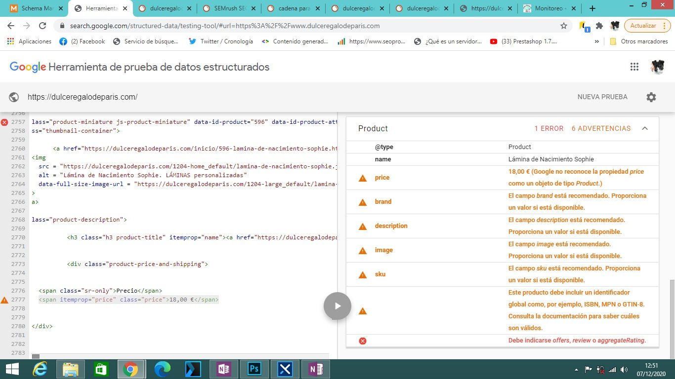Click the warning triangle beside the price row
Image resolution: width=675 pixels, height=379 pixels.
pos(363,178)
